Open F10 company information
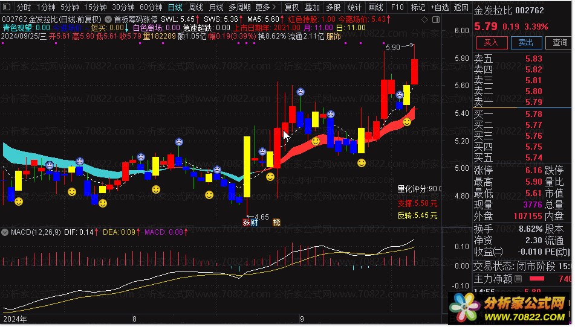The image size is (575, 327). click(397, 7)
